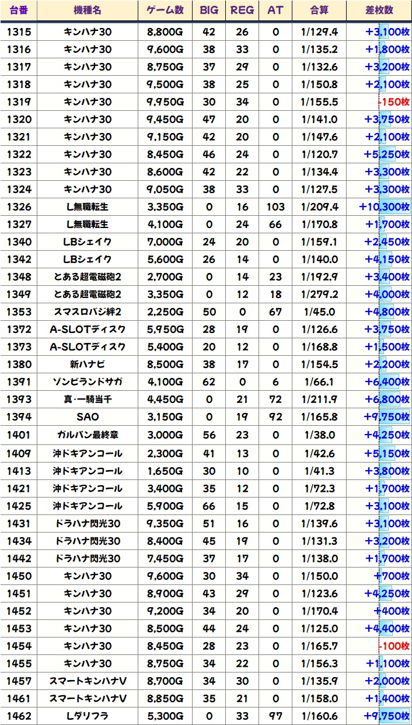Select machine number 1326 cell
Viewport: 412px width, 725px height.
(x=19, y=207)
